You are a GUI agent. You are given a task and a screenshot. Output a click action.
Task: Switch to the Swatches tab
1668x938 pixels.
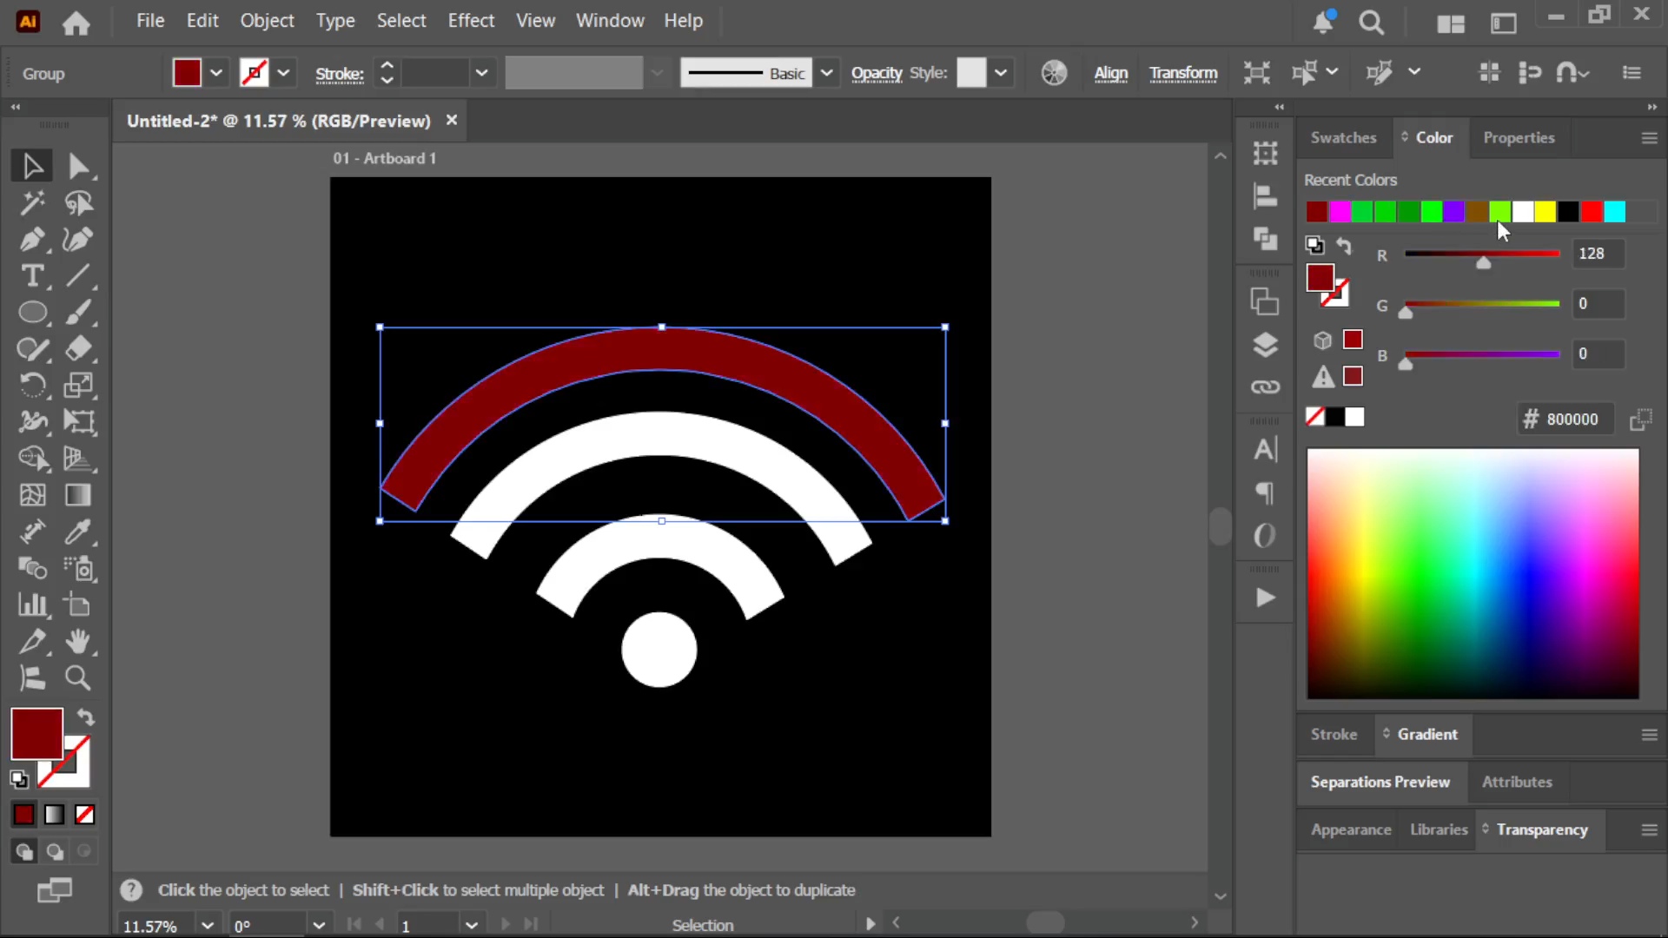[x=1343, y=138]
